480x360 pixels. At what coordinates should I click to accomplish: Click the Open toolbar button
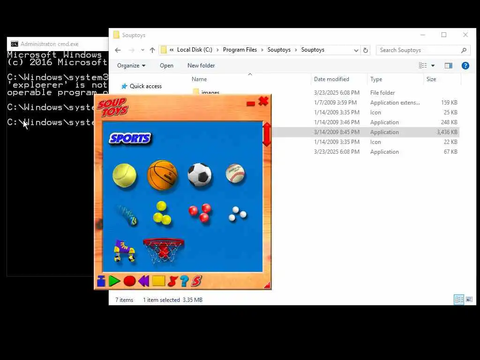coord(166,66)
